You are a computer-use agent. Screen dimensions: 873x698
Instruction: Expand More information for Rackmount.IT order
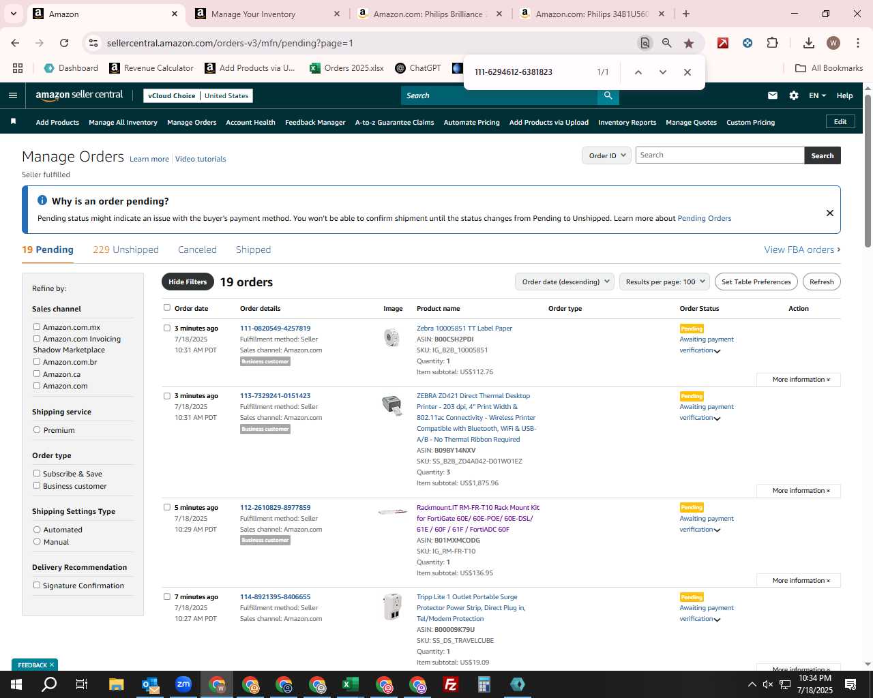pyautogui.click(x=799, y=581)
